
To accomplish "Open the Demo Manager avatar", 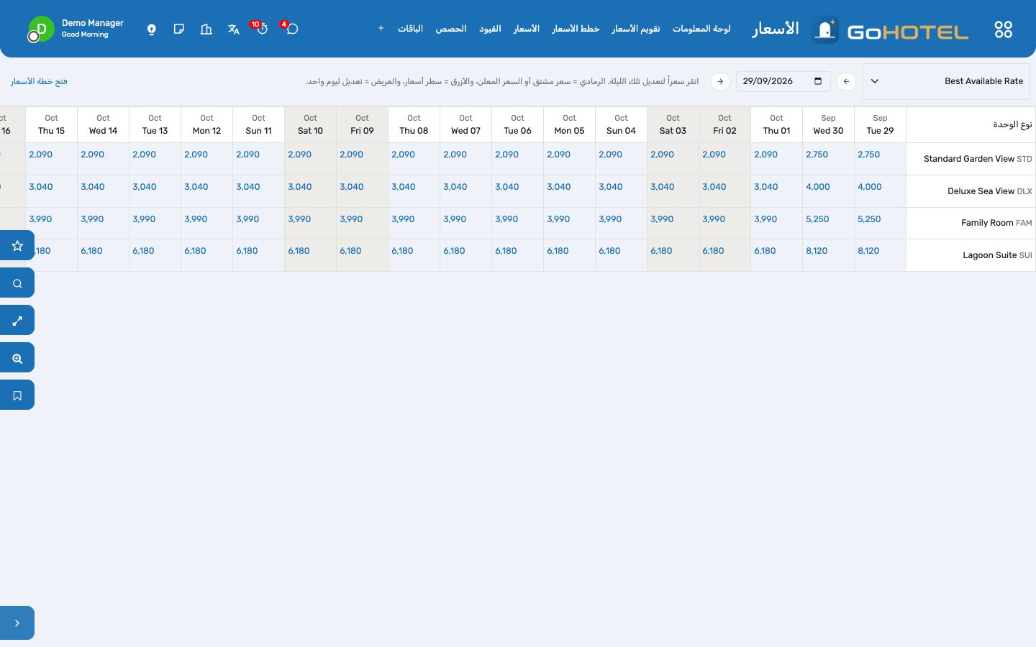I will [x=41, y=29].
